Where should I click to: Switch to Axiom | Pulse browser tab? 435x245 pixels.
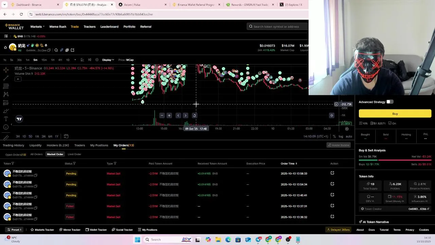[143, 5]
